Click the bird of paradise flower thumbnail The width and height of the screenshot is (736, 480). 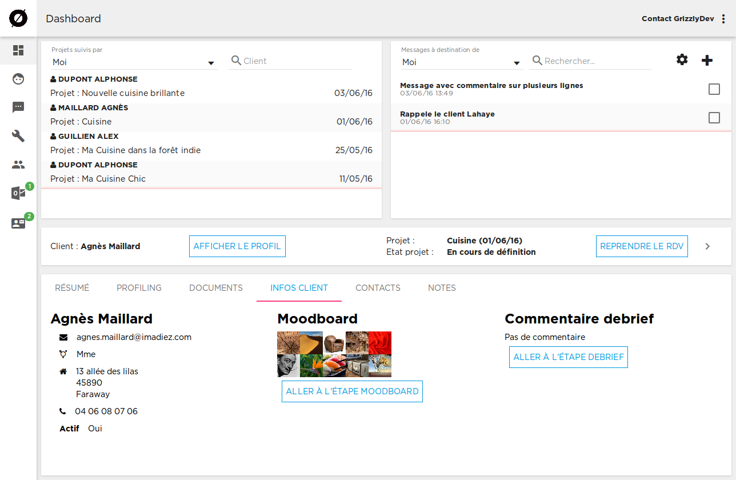pos(311,366)
